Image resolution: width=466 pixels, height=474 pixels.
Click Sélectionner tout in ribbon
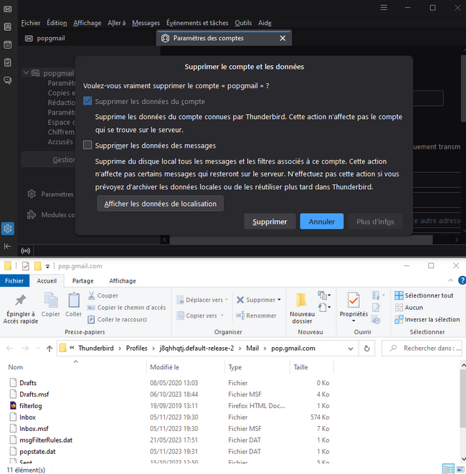pos(424,295)
